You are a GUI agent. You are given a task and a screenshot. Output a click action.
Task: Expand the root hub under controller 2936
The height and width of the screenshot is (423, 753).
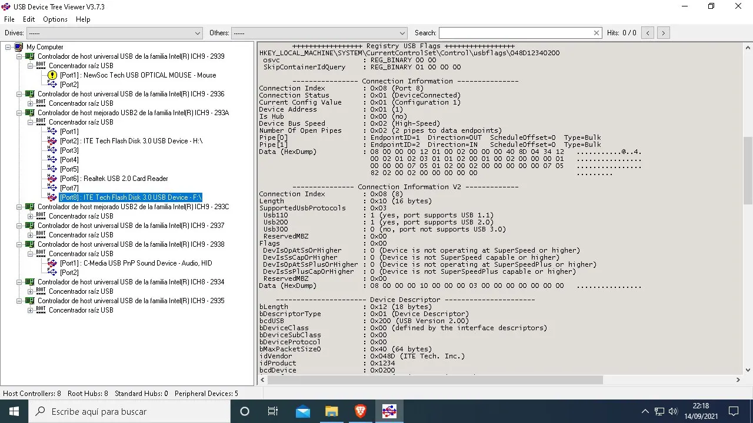point(31,103)
